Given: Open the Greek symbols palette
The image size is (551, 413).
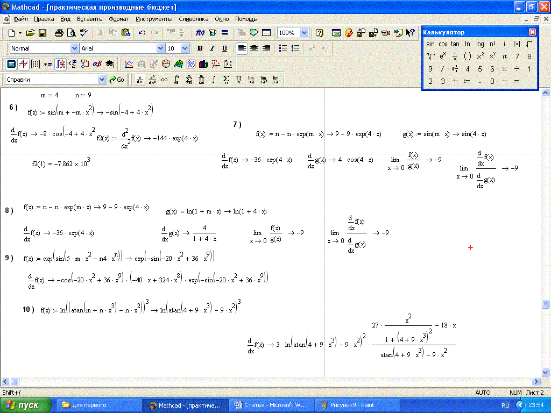Looking at the screenshot, I should pyautogui.click(x=97, y=64).
